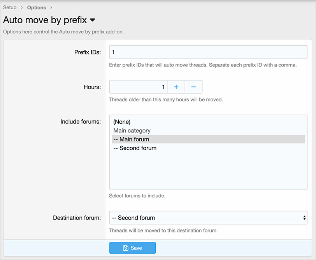This screenshot has height=260, width=316.
Task: Open the caret menu beside the page title
Action: [x=92, y=20]
